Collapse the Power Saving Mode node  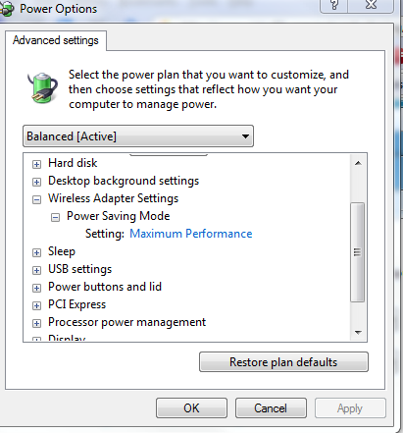tap(55, 217)
